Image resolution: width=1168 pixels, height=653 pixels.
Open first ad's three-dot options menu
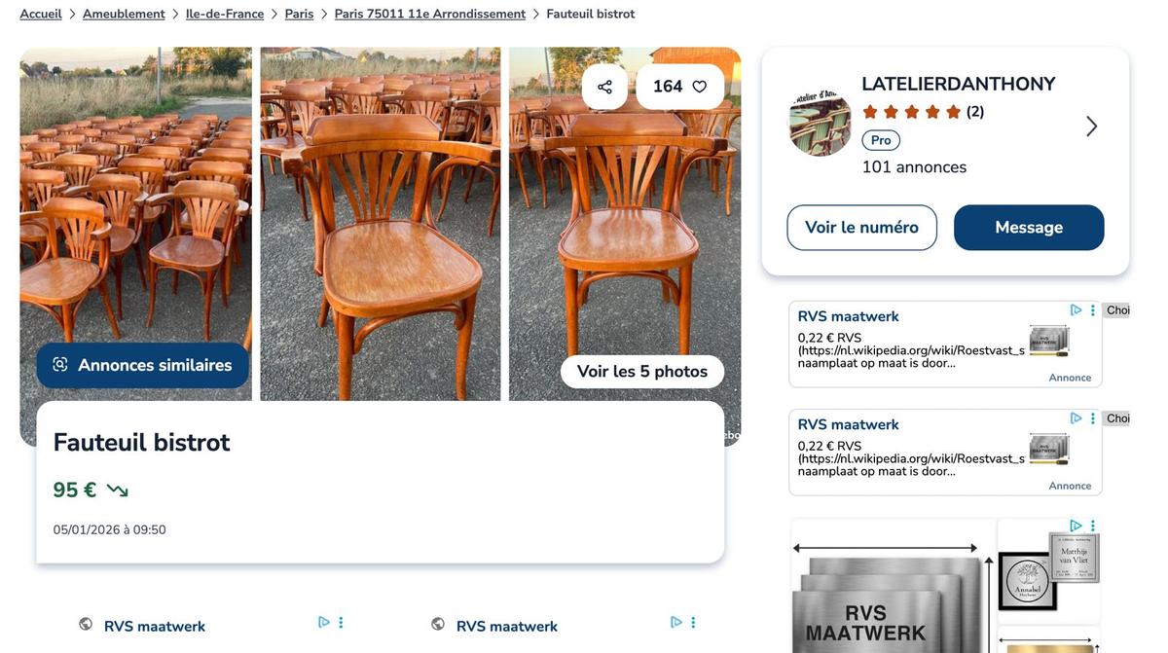[1093, 310]
